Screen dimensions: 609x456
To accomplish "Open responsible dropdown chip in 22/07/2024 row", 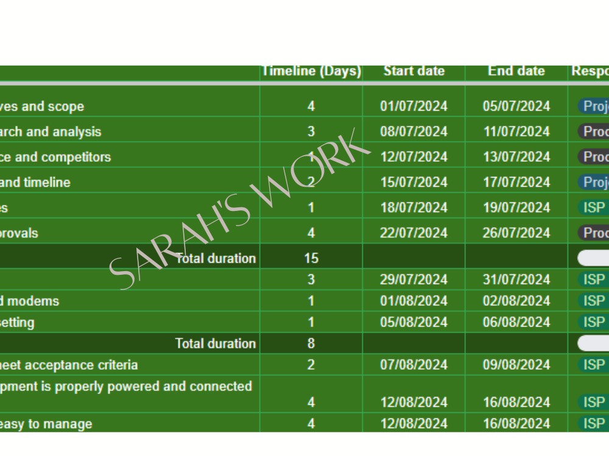I will click(x=593, y=233).
